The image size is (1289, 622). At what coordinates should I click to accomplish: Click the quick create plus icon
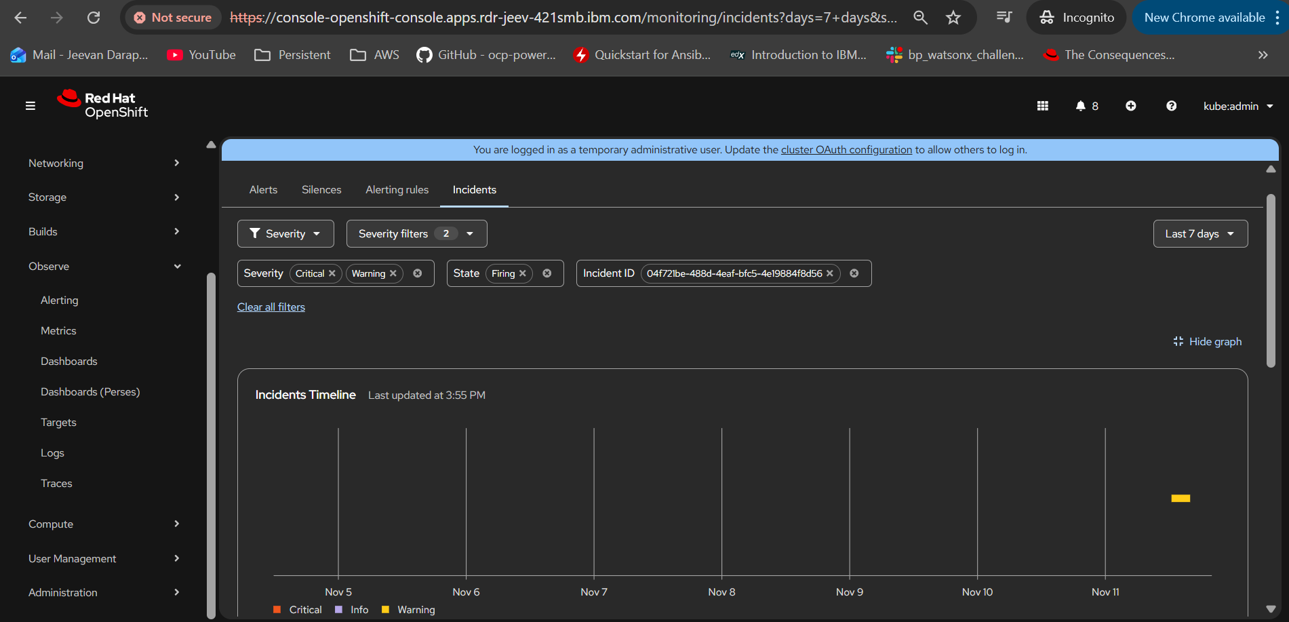(x=1131, y=106)
